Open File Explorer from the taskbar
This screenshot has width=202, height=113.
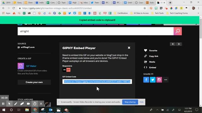27,110
